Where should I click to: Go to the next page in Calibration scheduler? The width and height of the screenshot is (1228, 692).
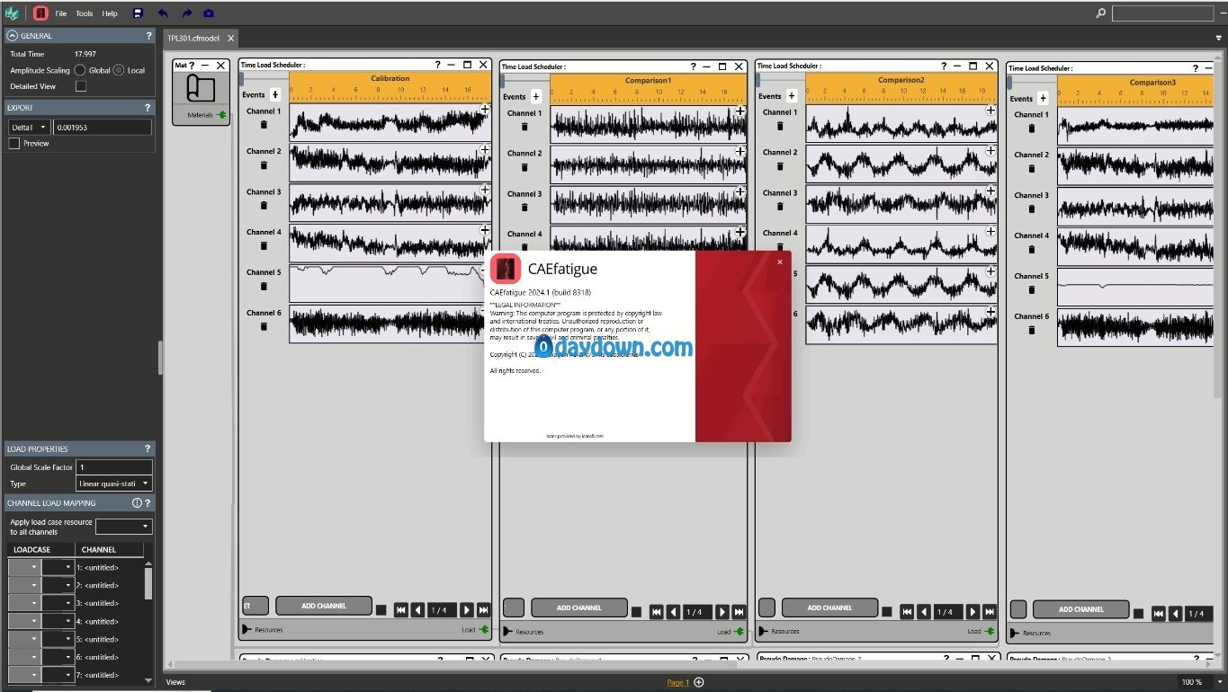(467, 610)
